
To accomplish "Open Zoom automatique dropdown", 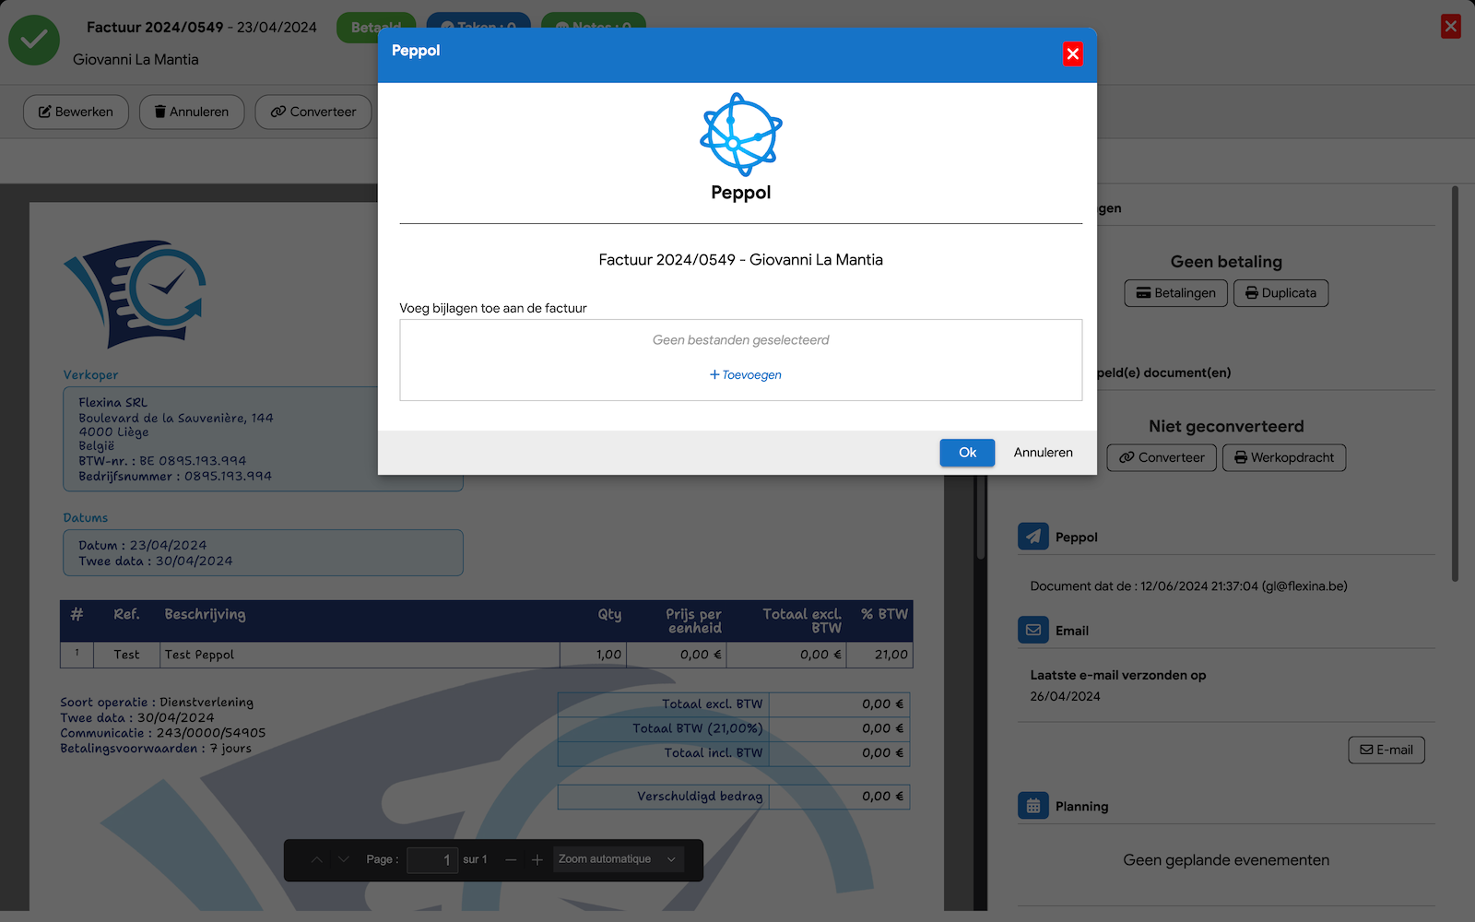I will click(618, 859).
